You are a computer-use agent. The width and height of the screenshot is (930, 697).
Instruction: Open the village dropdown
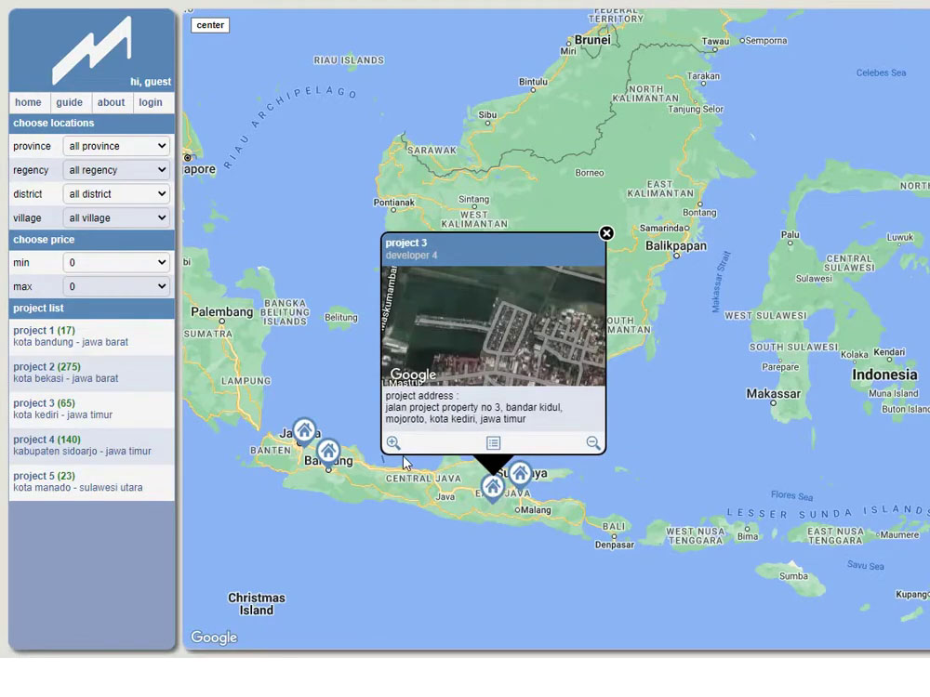[116, 218]
